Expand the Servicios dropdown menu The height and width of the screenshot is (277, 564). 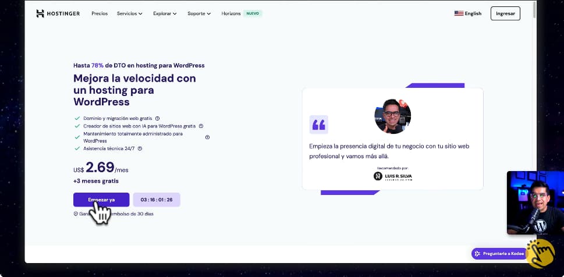pyautogui.click(x=130, y=13)
